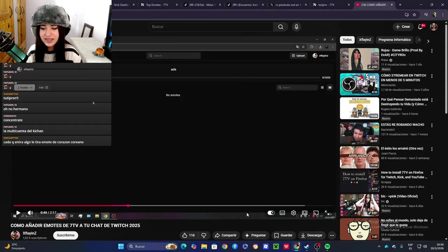
Task: Select the Todos filter chip
Action: pyautogui.click(x=347, y=40)
